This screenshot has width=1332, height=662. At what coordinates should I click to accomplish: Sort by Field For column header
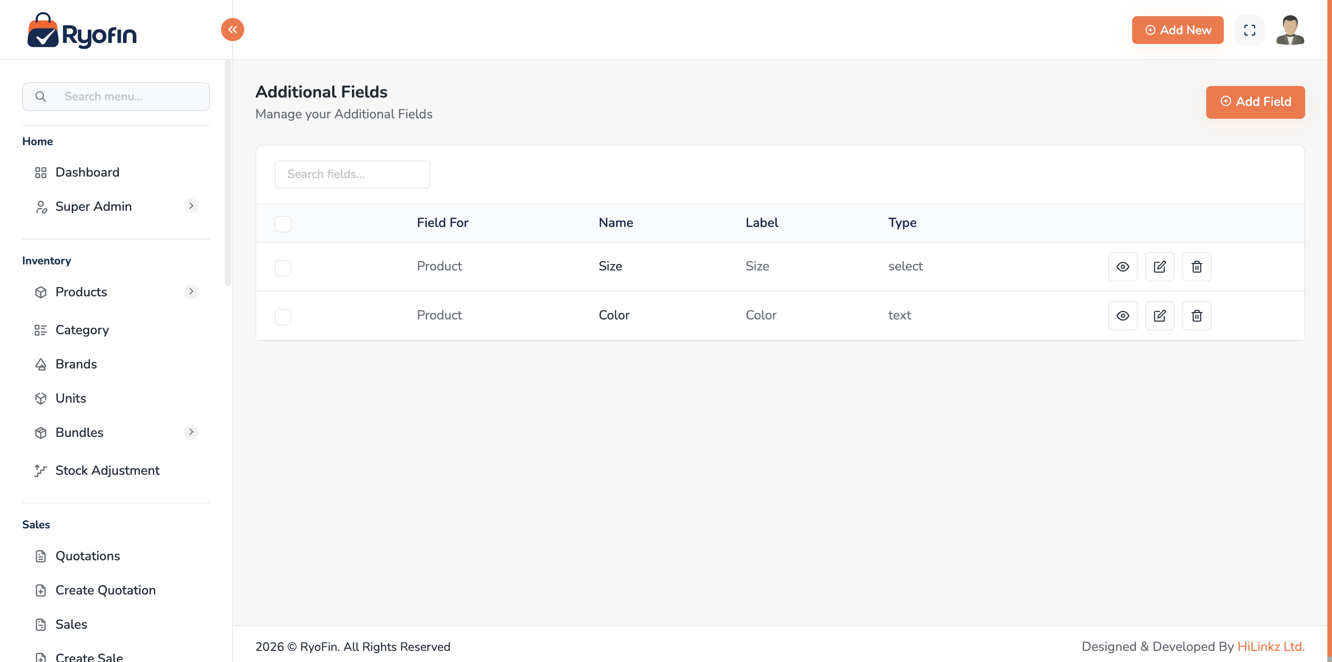442,223
